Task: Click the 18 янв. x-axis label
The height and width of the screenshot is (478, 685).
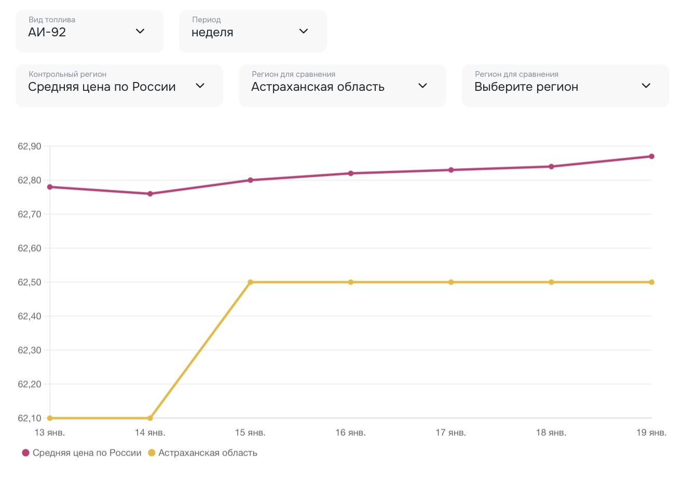Action: (x=551, y=432)
